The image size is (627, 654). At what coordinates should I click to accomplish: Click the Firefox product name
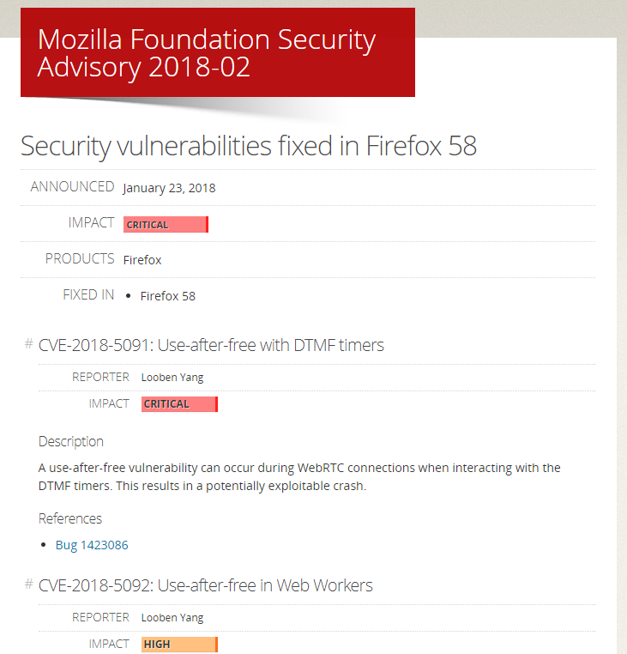pos(142,260)
